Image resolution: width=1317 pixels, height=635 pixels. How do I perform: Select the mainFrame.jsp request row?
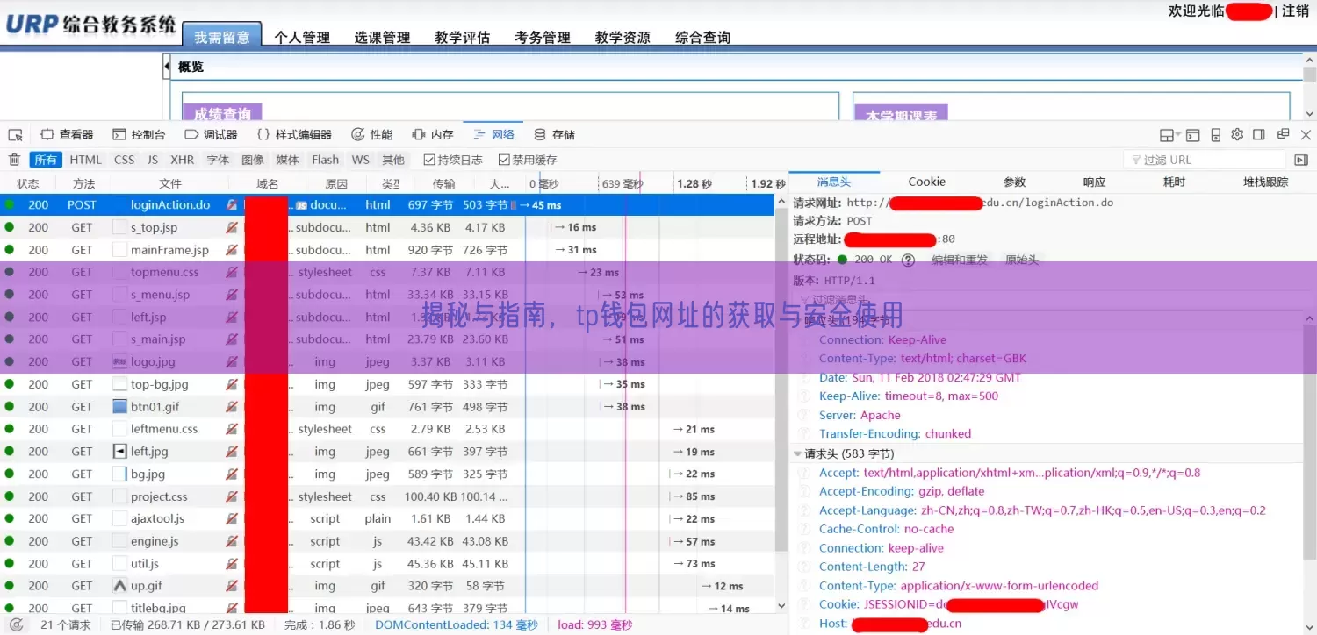pyautogui.click(x=387, y=250)
